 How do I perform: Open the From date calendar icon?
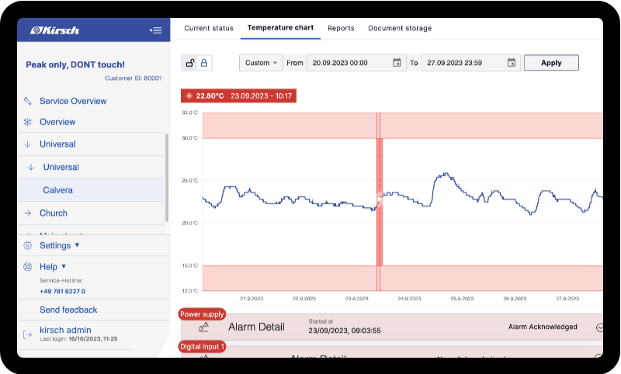pos(397,63)
